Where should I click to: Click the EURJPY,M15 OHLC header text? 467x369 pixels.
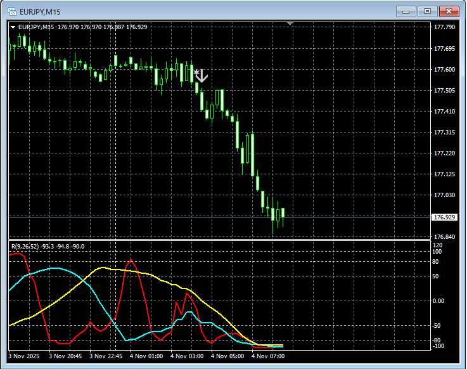click(x=82, y=27)
